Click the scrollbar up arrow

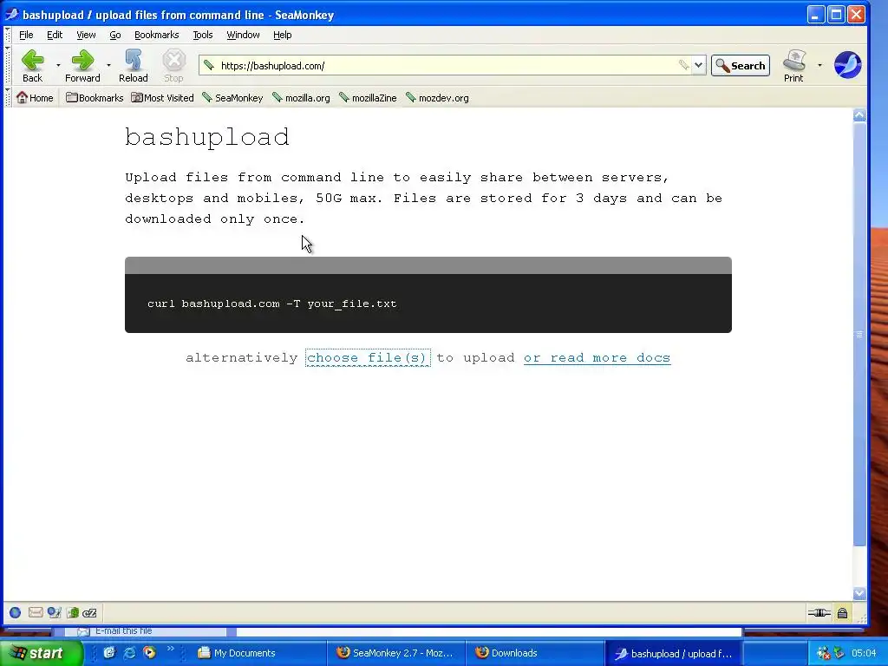pyautogui.click(x=859, y=115)
